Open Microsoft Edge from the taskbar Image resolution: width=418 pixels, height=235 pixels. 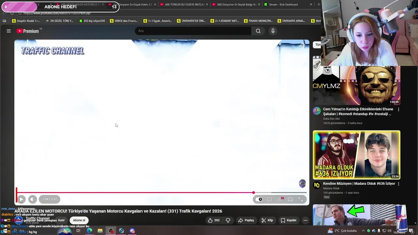89,231
